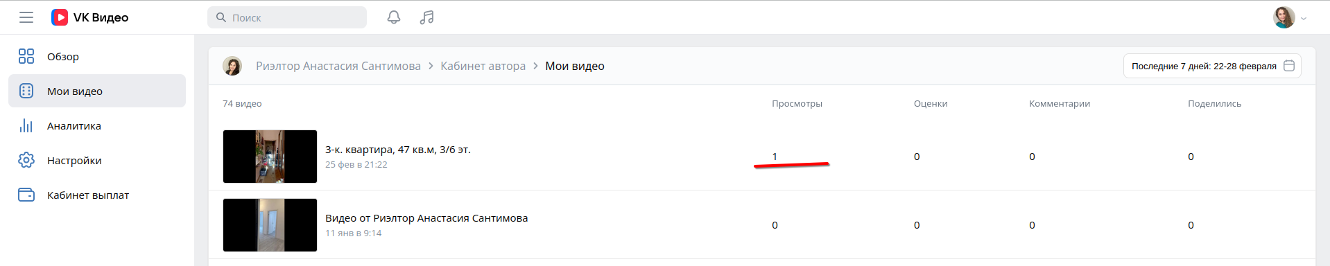The width and height of the screenshot is (1330, 266).
Task: Click the Кабинет выплат wallet icon
Action: [26, 195]
